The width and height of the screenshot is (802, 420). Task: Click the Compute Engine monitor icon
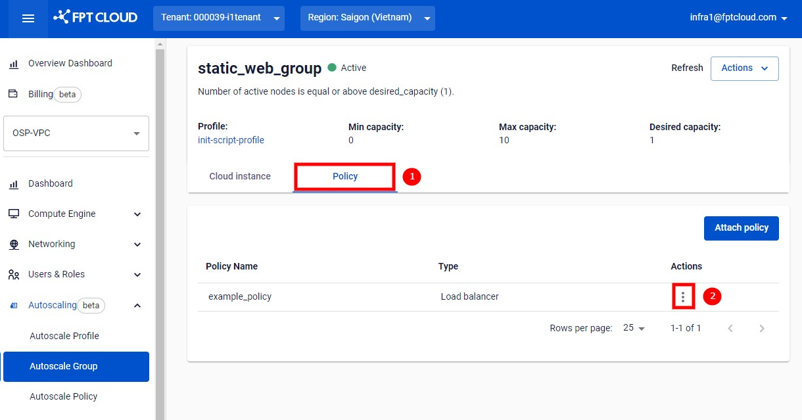pos(14,214)
